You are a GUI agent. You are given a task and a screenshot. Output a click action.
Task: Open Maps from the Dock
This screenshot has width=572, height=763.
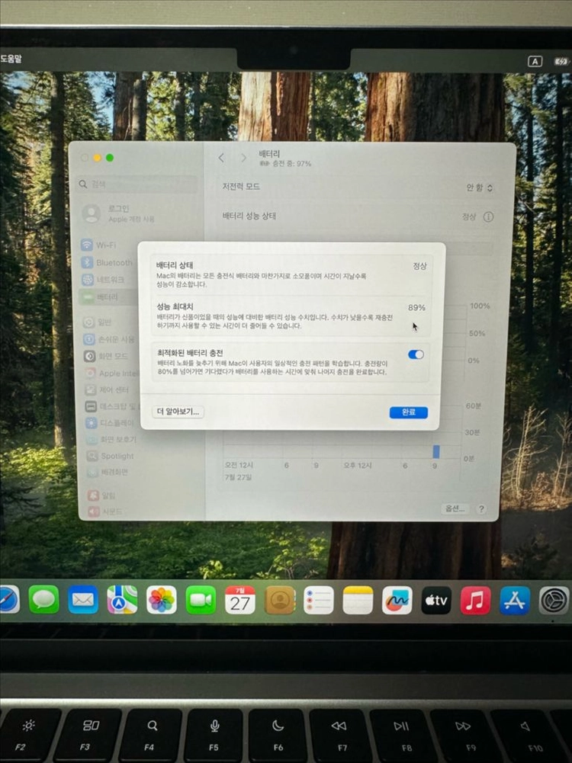122,599
